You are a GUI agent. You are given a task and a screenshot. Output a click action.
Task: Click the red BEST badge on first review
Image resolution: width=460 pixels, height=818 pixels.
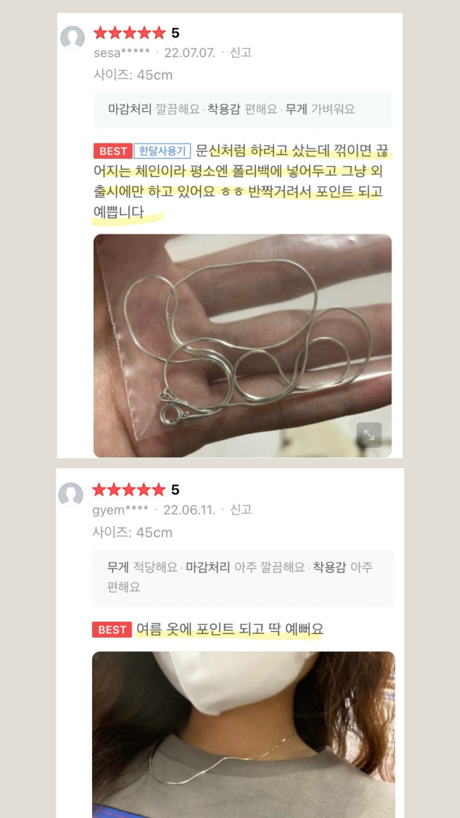(112, 151)
